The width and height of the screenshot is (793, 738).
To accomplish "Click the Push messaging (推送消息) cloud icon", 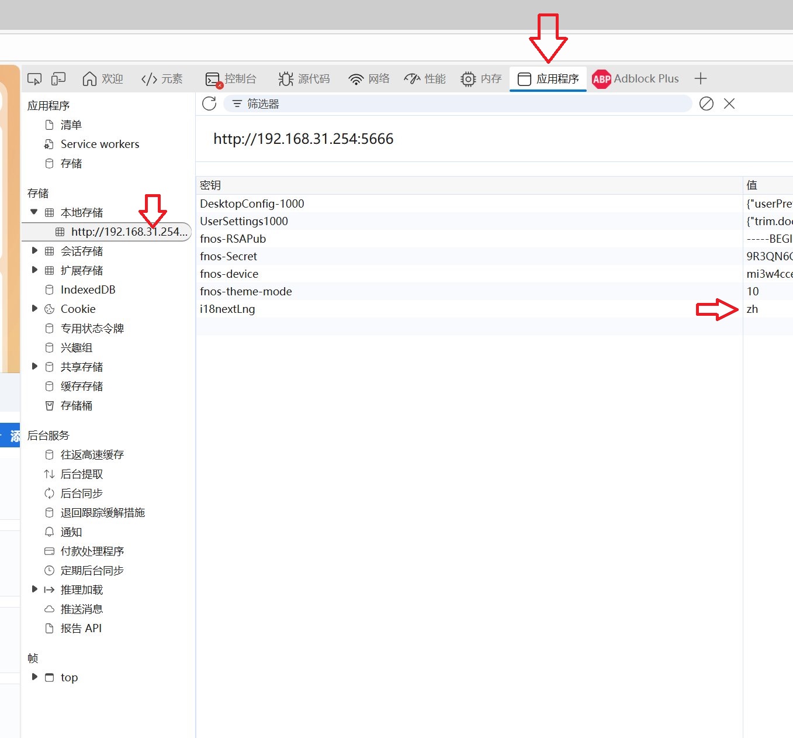I will click(x=50, y=609).
